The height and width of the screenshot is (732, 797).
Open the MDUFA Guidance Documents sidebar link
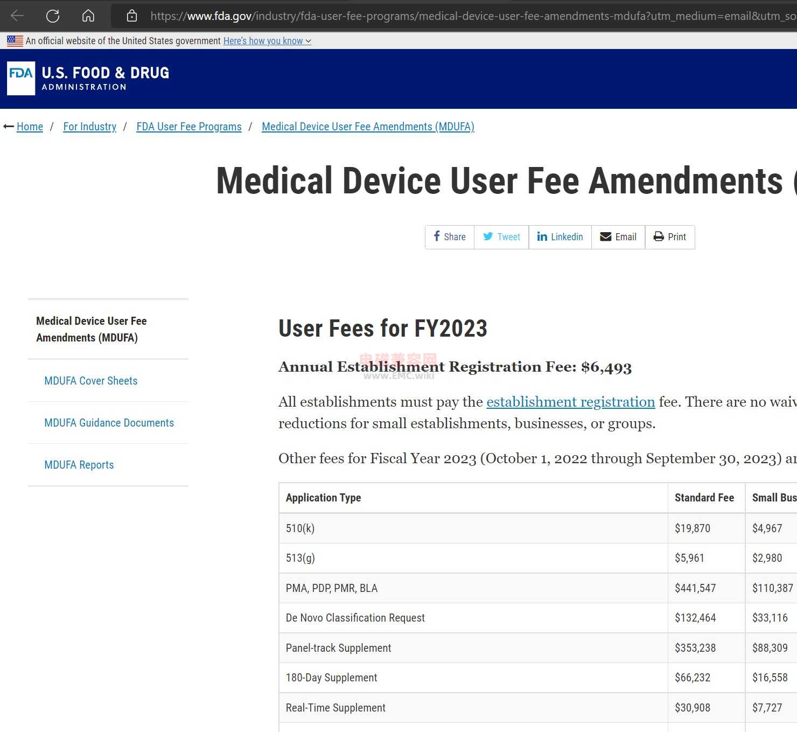point(109,423)
